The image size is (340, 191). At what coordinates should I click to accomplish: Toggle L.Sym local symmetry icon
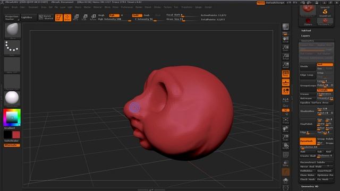(286, 100)
